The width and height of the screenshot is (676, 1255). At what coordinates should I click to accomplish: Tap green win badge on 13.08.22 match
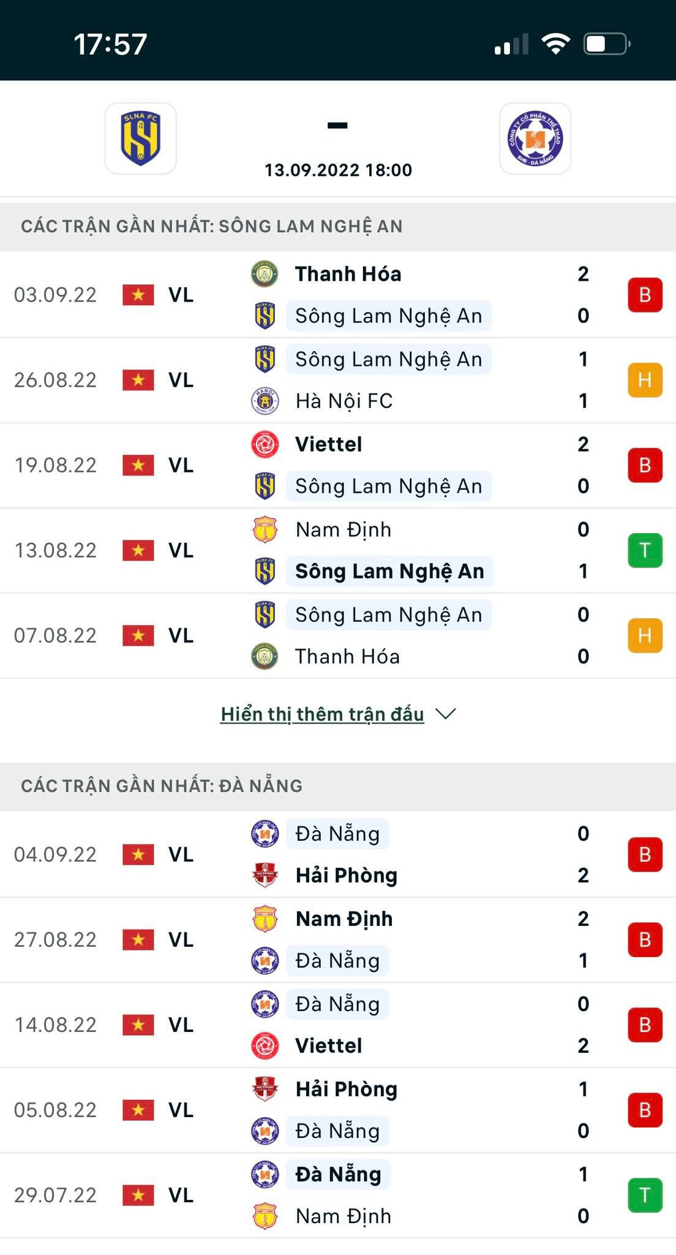pyautogui.click(x=645, y=550)
